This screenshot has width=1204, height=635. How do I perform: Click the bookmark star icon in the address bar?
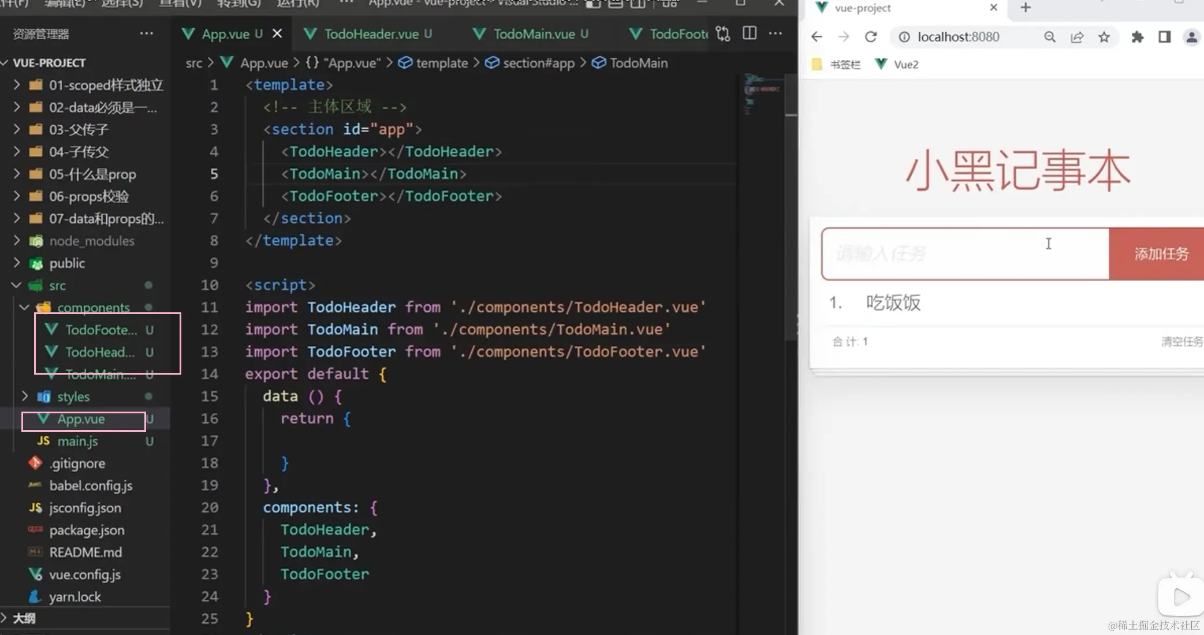click(1104, 37)
